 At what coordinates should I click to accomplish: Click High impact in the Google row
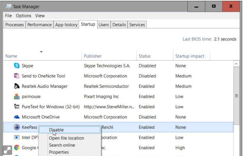coord(180,148)
